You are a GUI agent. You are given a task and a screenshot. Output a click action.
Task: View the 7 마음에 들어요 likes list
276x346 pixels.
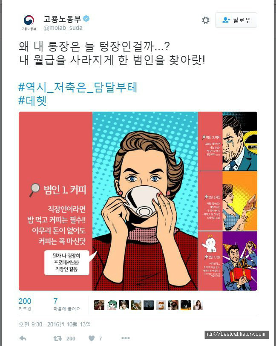coord(66,304)
